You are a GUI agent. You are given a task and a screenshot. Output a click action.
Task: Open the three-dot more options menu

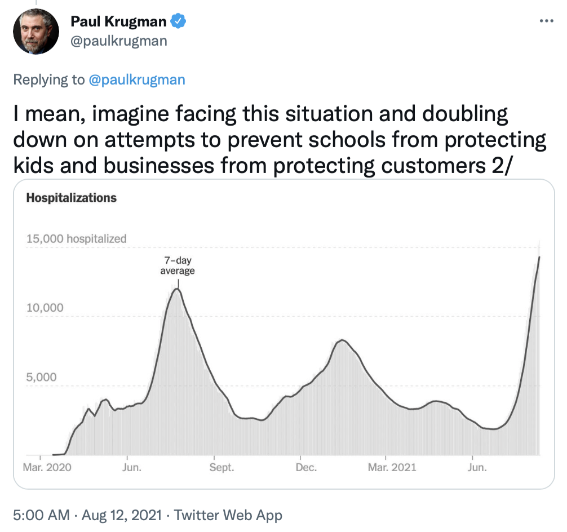(547, 21)
